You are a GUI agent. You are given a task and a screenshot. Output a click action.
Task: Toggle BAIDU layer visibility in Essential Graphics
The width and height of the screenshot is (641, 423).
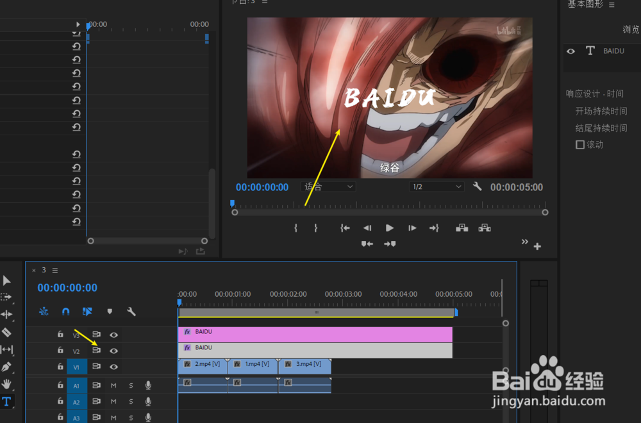pyautogui.click(x=570, y=51)
